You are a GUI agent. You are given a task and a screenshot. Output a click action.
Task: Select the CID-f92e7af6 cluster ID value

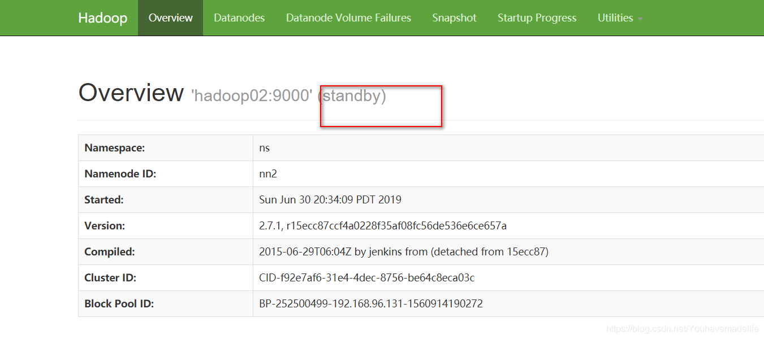coord(366,278)
